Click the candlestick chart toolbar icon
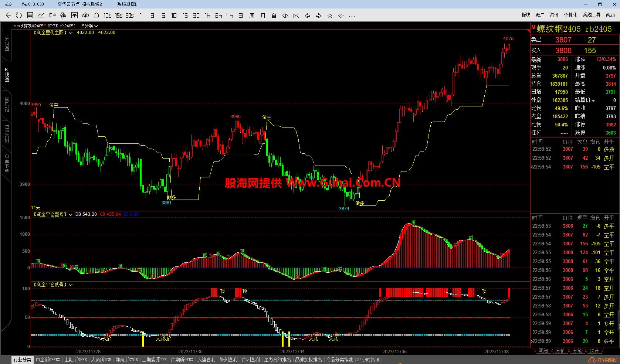This screenshot has height=364, width=620. pos(52,16)
